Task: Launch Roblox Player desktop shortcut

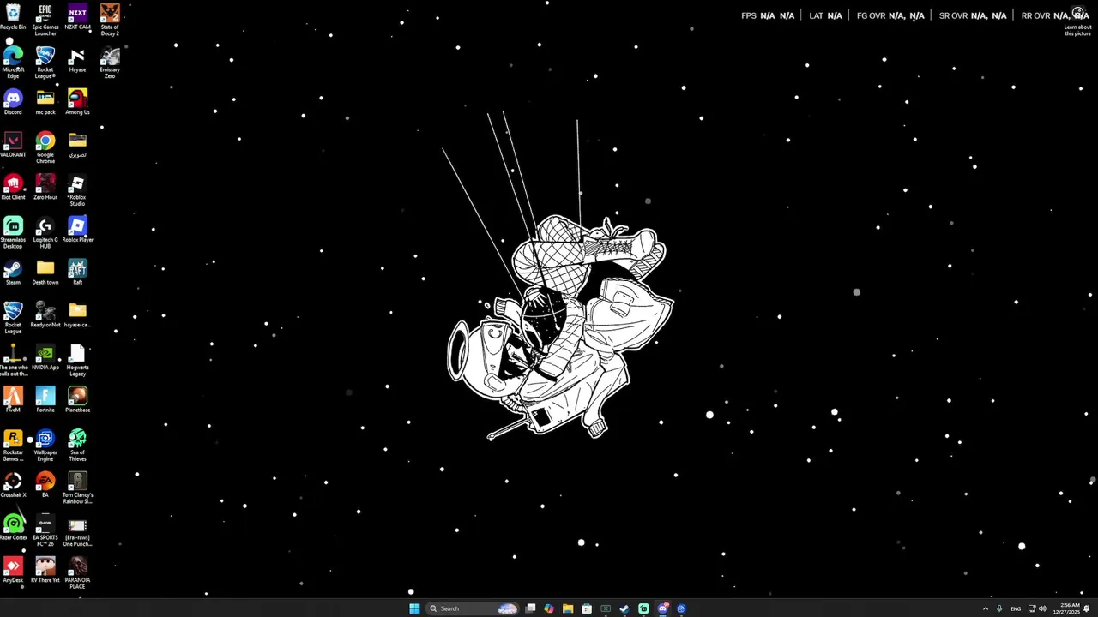Action: point(77,230)
